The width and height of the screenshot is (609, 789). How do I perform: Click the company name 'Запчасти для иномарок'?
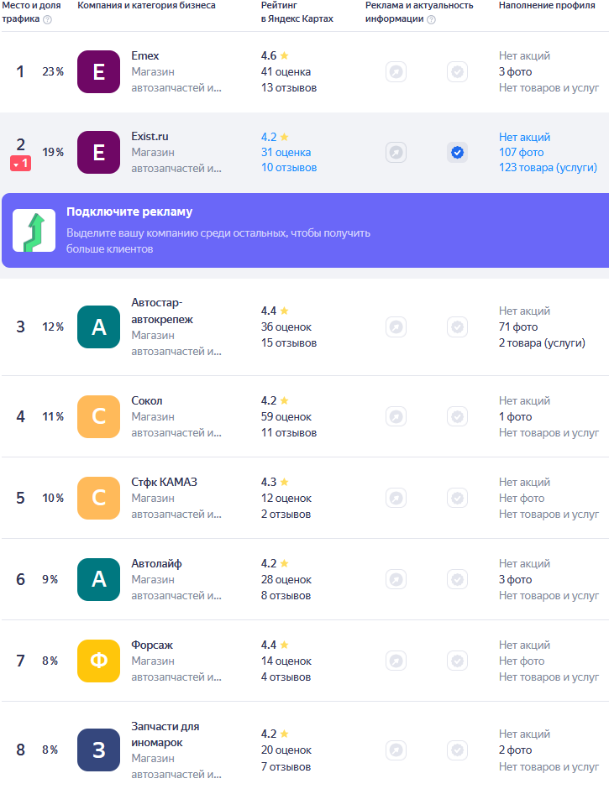165,734
